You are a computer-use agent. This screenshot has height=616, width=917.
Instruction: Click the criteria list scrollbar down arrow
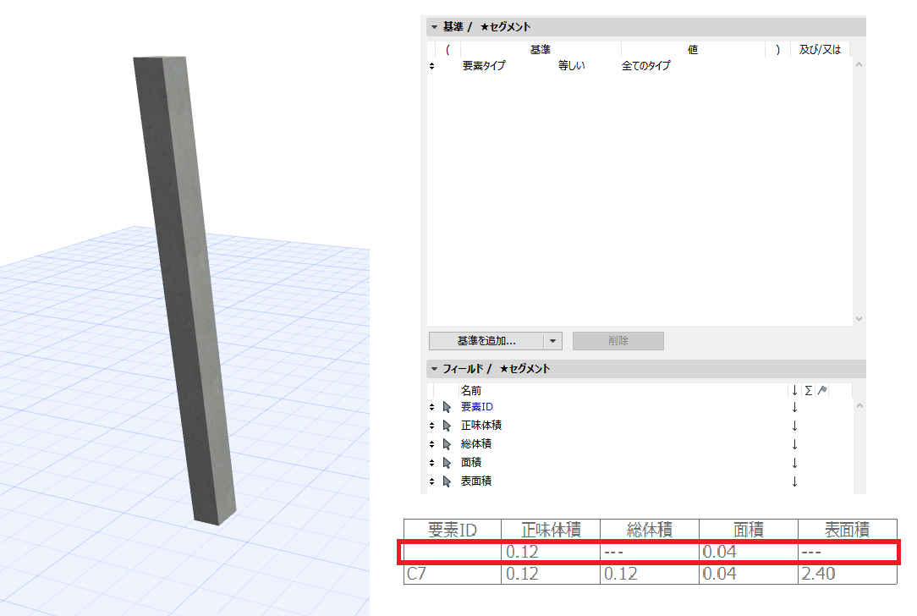click(859, 319)
